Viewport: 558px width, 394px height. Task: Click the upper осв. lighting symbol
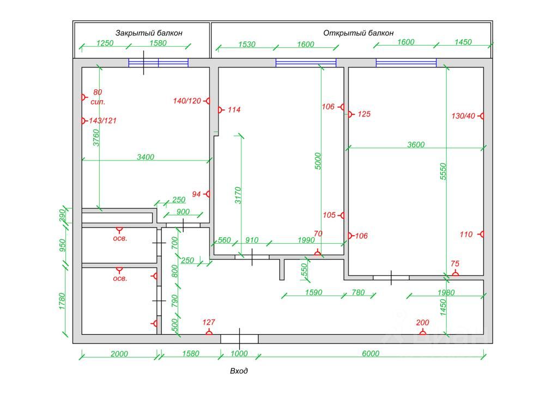(x=119, y=230)
